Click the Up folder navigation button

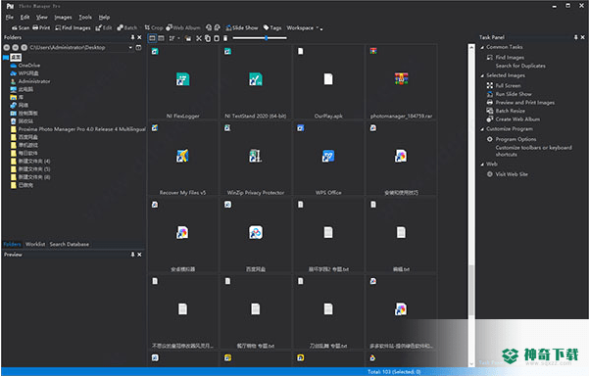pyautogui.click(x=25, y=48)
